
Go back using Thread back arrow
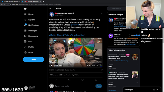point(50,8)
